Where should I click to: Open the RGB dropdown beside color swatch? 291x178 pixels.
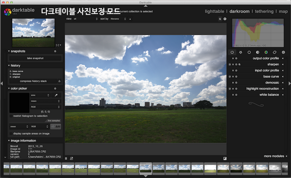45,107
